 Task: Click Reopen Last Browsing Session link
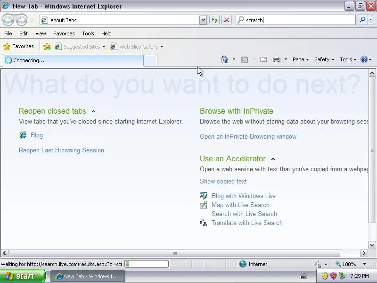pos(61,150)
